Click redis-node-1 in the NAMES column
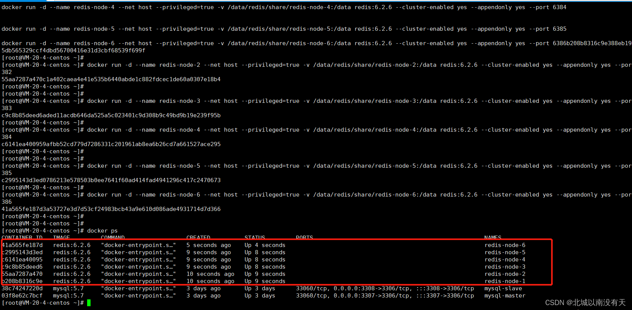Viewport: 632px width, 310px height. pos(505,281)
